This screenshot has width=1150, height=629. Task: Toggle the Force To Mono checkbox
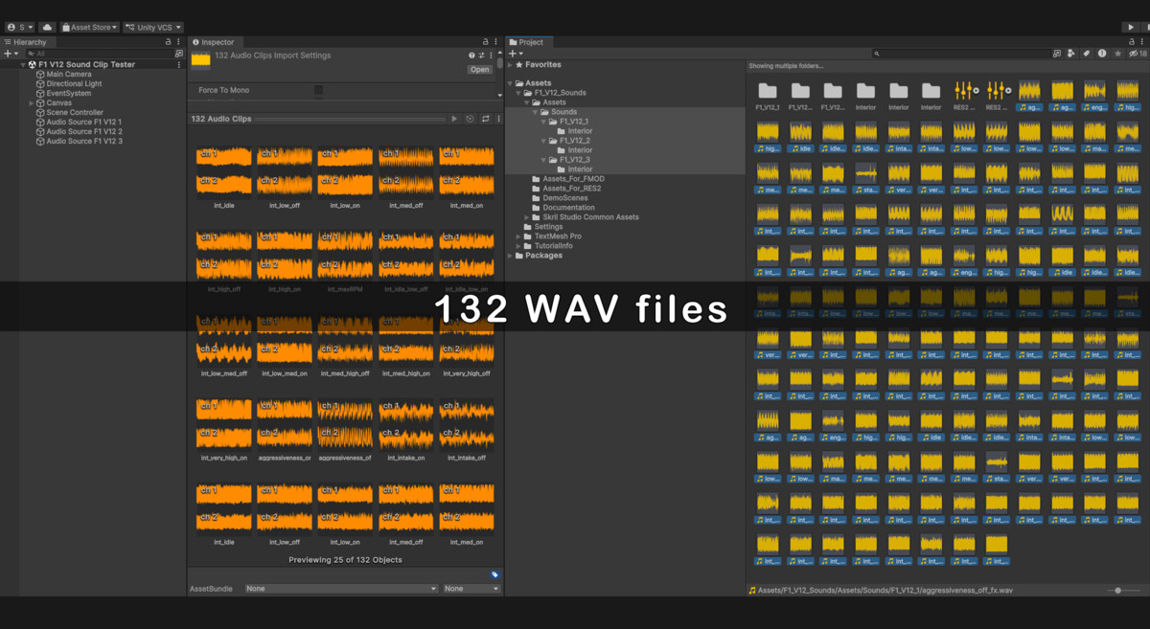pyautogui.click(x=318, y=90)
